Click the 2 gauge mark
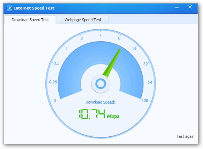This screenshot has width=203, height=149. click(x=82, y=38)
